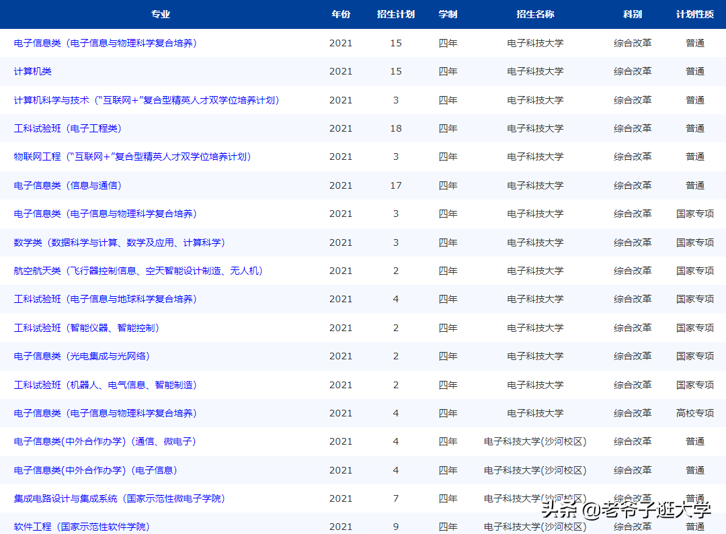
Task: Open the first 电子信息类 complex-training major link
Action: click(104, 42)
